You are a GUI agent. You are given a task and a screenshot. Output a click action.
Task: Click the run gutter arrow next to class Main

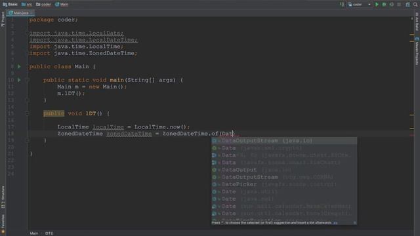pyautogui.click(x=19, y=66)
